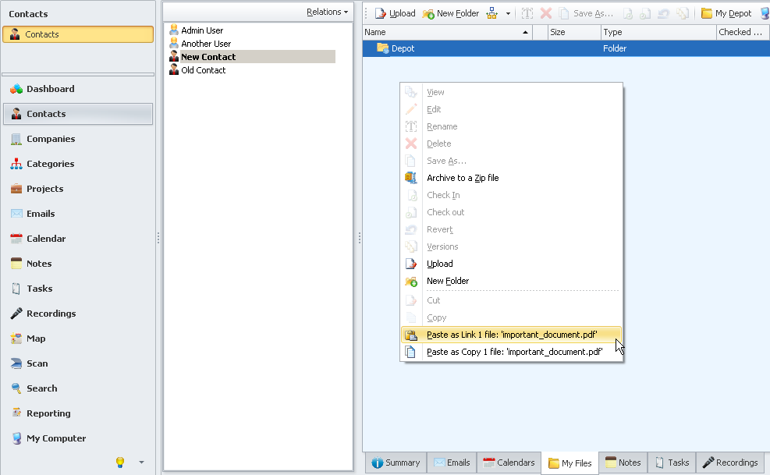Choose Paste as Copy for important_document.pdf

(514, 352)
